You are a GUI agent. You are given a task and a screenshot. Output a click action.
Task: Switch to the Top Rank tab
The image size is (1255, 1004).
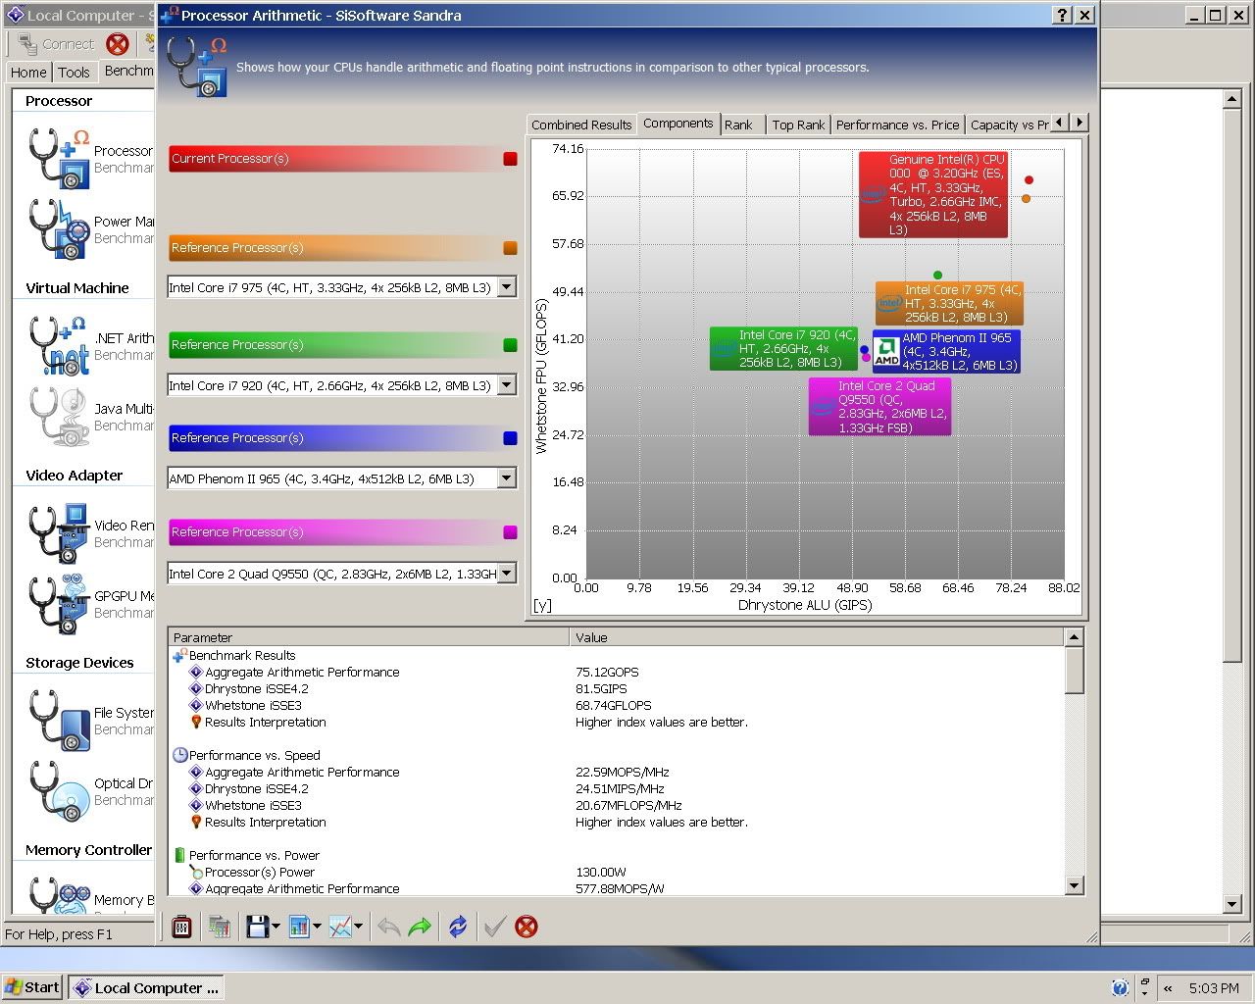(x=798, y=125)
